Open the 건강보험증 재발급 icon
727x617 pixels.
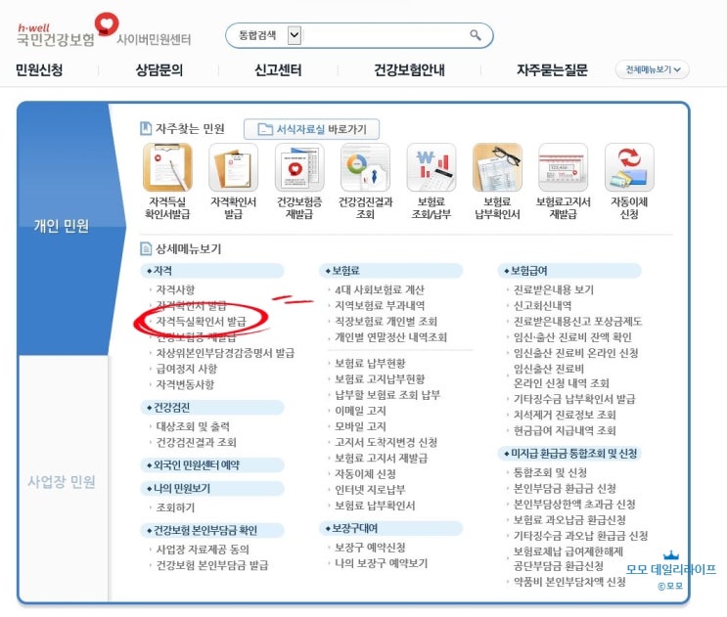point(299,167)
